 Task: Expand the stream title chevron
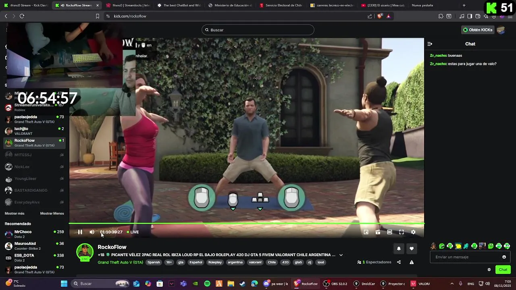[341, 255]
